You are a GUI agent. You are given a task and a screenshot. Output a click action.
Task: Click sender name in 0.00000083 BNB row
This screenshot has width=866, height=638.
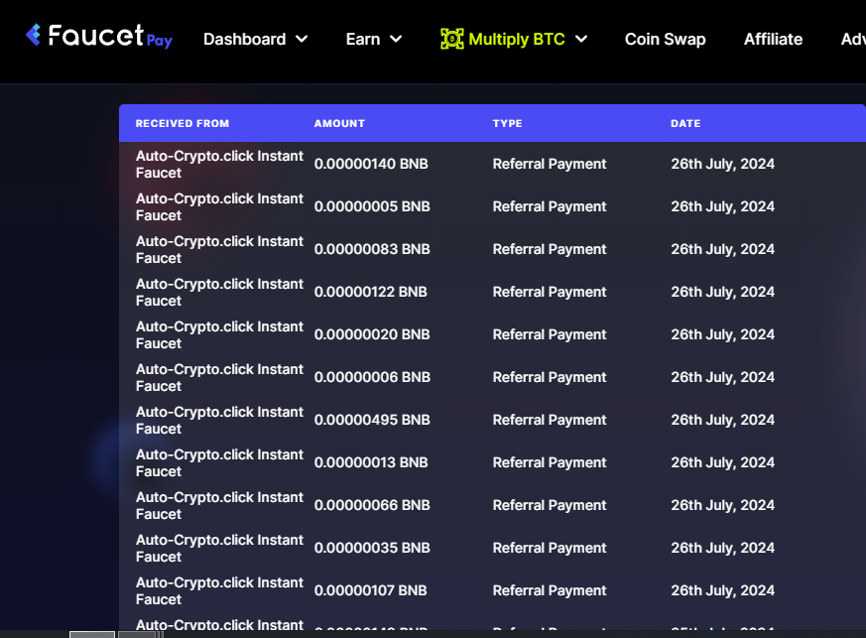[x=220, y=249]
